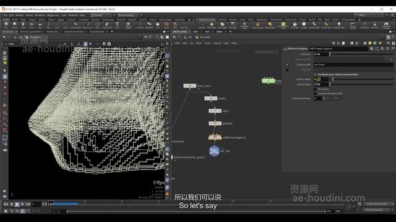
Task: Open the left shelf set options arrow
Action: click(194, 20)
